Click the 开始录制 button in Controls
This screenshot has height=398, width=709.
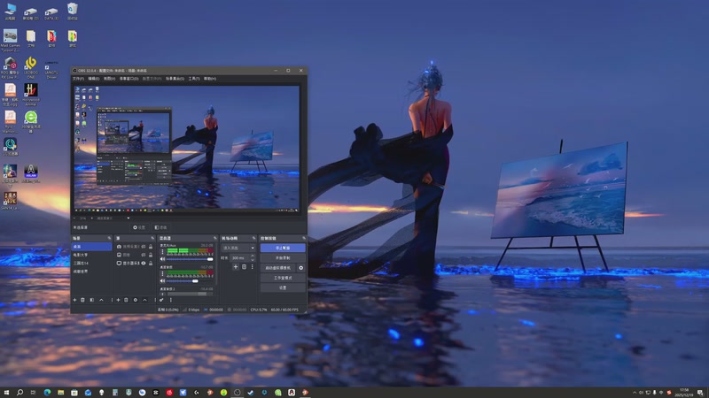point(283,257)
